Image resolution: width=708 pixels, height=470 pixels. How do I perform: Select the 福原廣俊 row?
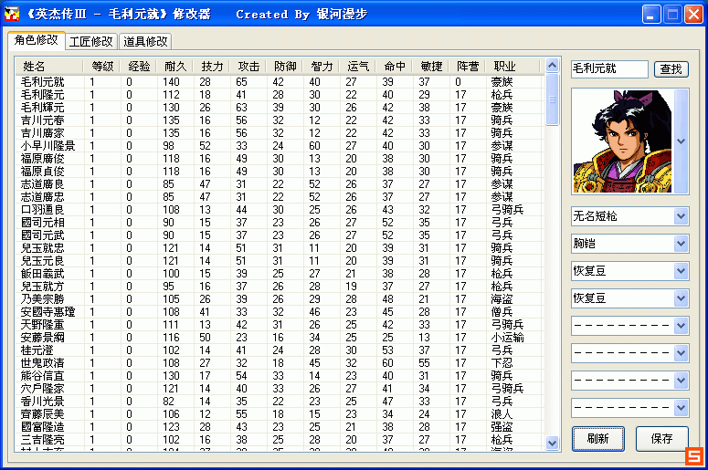click(x=280, y=159)
